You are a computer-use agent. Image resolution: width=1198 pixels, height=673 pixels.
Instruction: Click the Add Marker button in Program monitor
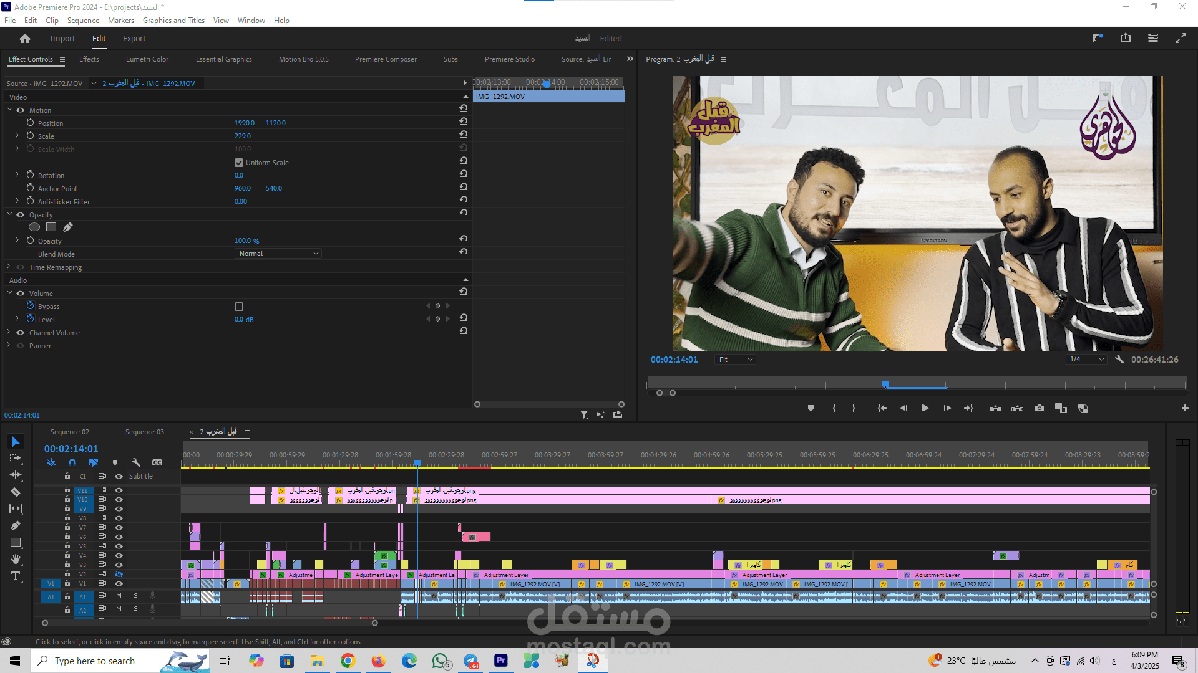click(811, 408)
